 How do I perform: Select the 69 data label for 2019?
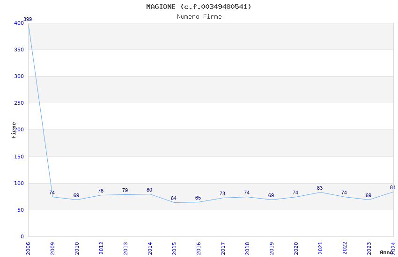[271, 195]
